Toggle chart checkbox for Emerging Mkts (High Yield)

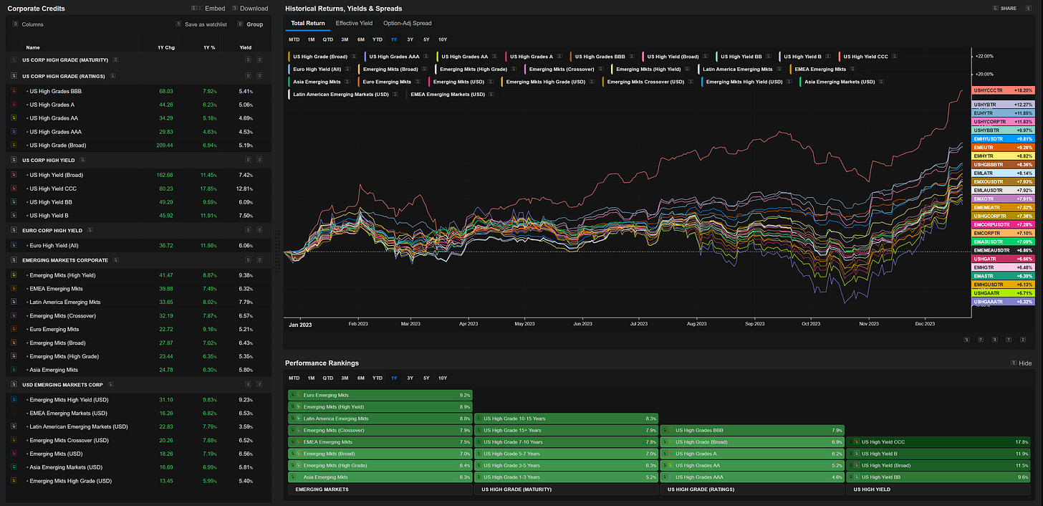pos(14,275)
